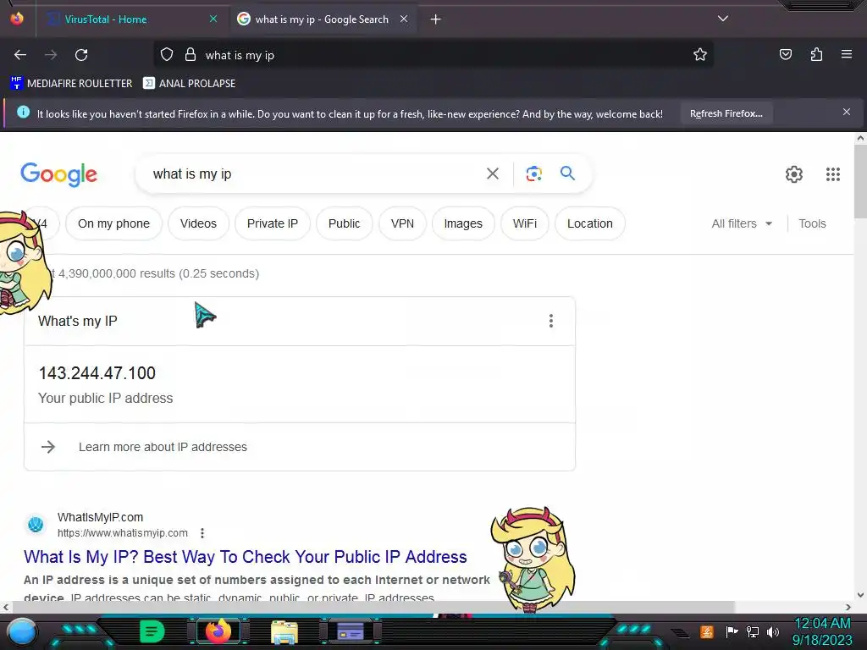Click the scroll down arrow
867x650 pixels.
coord(860,595)
